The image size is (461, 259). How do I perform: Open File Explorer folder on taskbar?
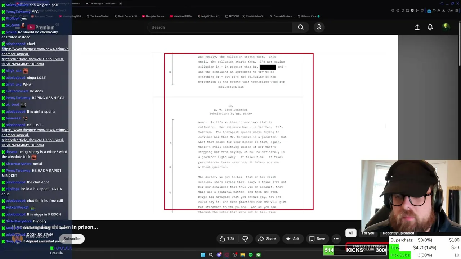click(x=242, y=255)
